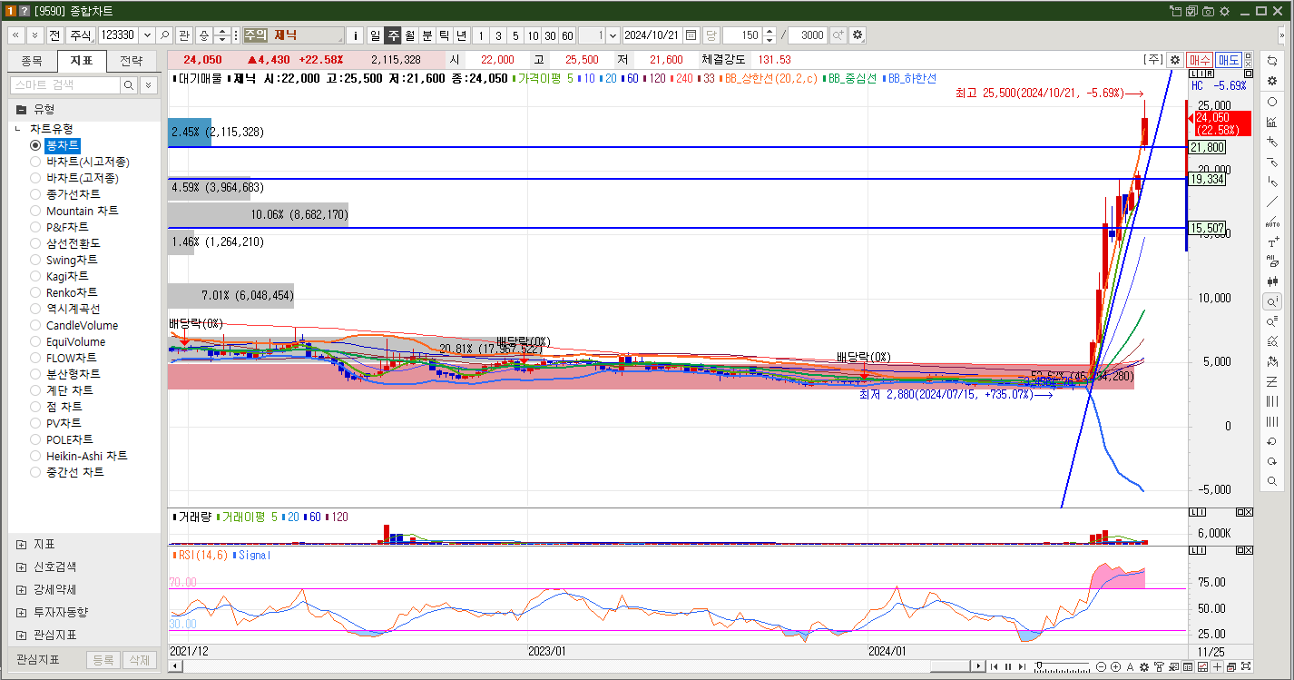Click the rotate/refresh icon at the top of the right toolbar
This screenshot has width=1294, height=680.
point(1271,61)
